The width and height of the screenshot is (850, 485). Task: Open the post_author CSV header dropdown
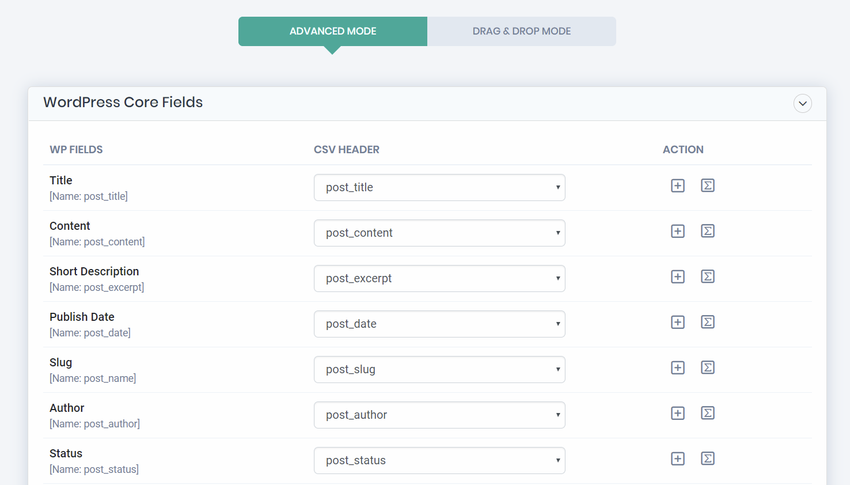point(439,415)
